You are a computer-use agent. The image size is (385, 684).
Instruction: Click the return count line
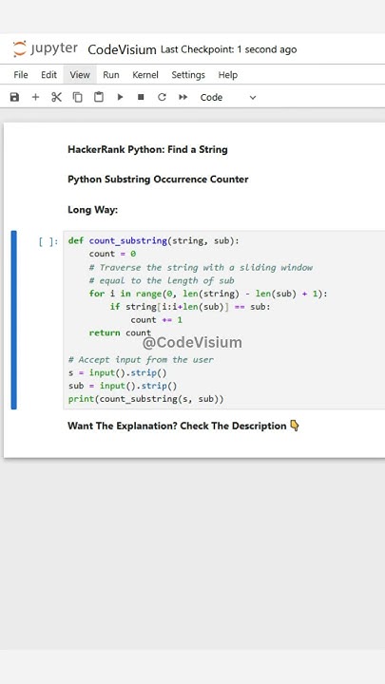tap(120, 332)
